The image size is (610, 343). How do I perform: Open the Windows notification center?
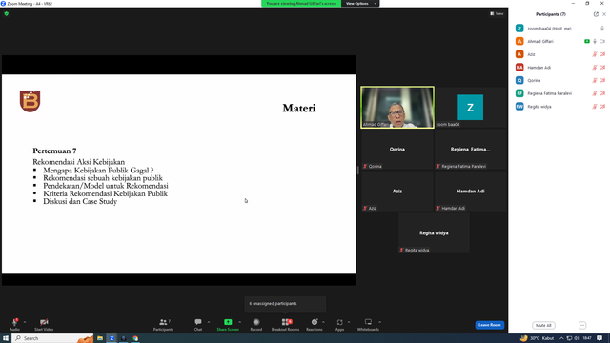point(600,338)
